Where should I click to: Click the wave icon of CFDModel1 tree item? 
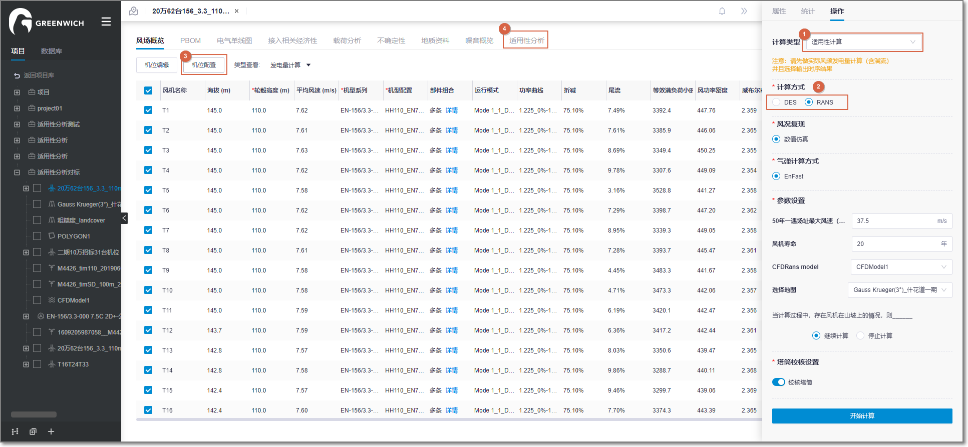click(x=52, y=300)
